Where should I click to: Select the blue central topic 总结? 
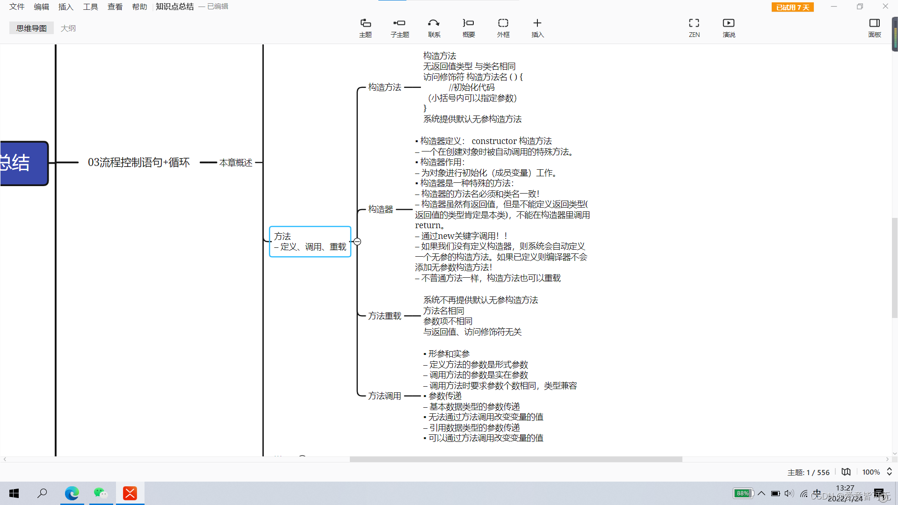(23, 163)
